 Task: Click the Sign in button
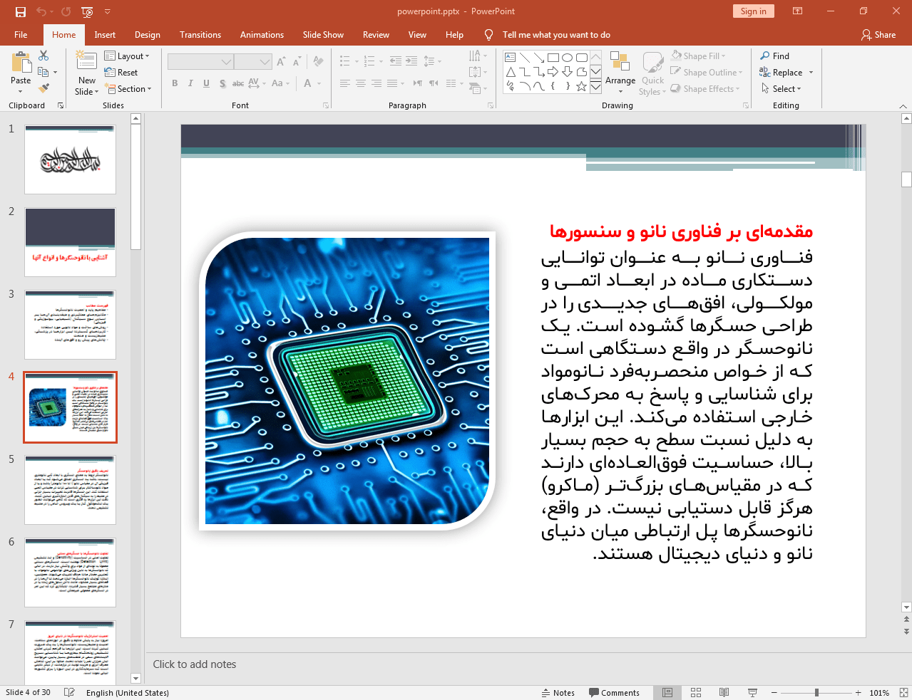pos(753,11)
